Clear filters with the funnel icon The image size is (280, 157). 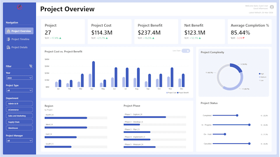(x=31, y=66)
